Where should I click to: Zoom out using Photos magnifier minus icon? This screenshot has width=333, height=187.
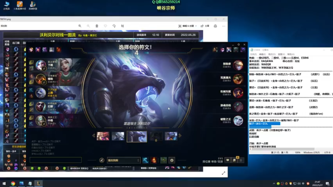tap(88, 26)
